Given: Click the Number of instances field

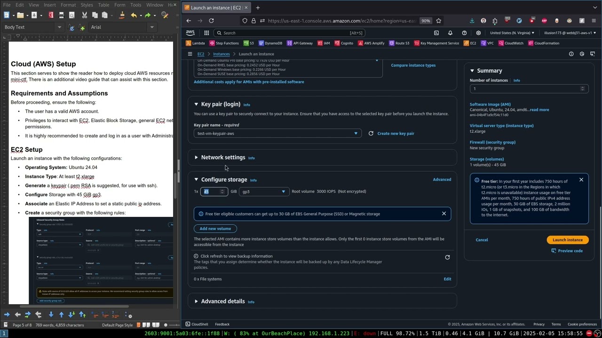Looking at the screenshot, I should (529, 89).
